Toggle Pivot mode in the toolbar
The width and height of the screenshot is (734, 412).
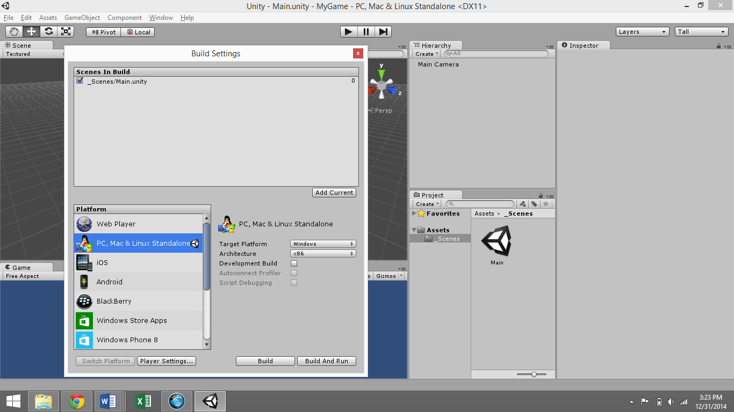tap(102, 32)
